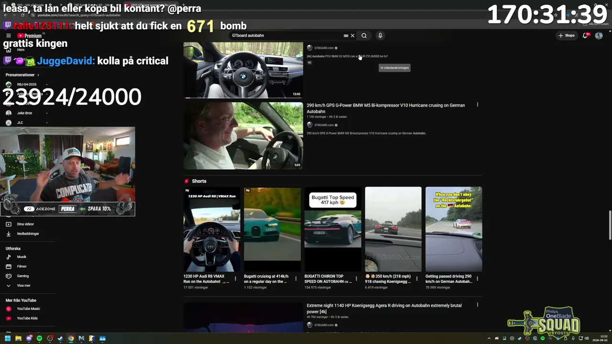
Task: Open the Koenigsegg Agera R night video title
Action: coord(384,309)
